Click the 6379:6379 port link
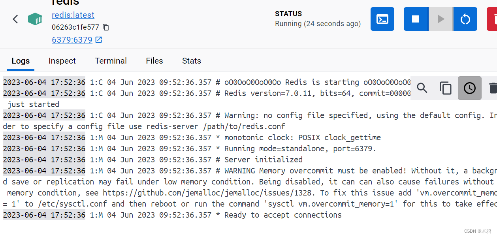This screenshot has height=237, width=497. pyautogui.click(x=72, y=39)
